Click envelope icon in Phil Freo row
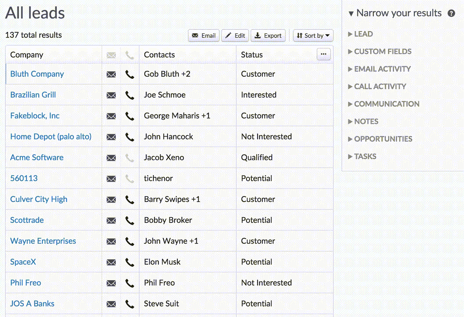The height and width of the screenshot is (317, 464). pyautogui.click(x=111, y=283)
